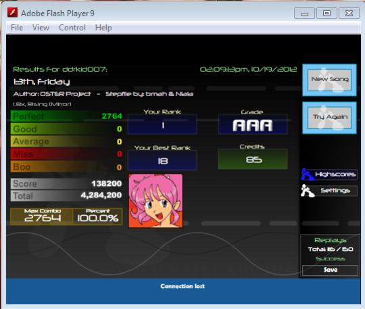Click the Adobe Flash Player logo icon
The image size is (365, 309).
point(13,13)
